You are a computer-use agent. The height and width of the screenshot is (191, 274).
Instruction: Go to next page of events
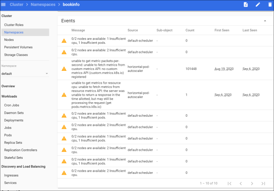coord(252,183)
